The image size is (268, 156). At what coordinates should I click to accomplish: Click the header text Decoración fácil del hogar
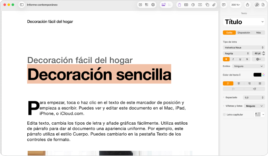[50, 21]
